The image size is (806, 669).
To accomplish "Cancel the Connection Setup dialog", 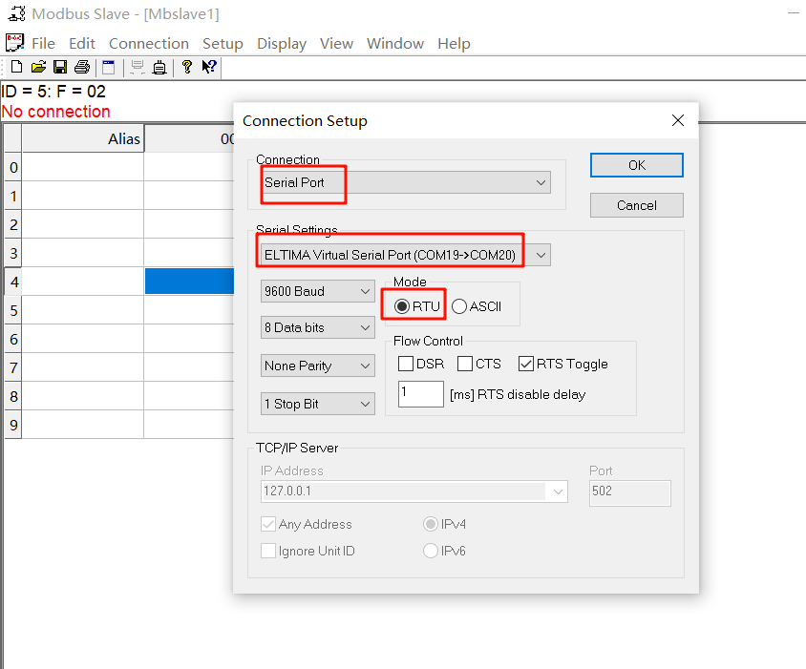I will (636, 204).
